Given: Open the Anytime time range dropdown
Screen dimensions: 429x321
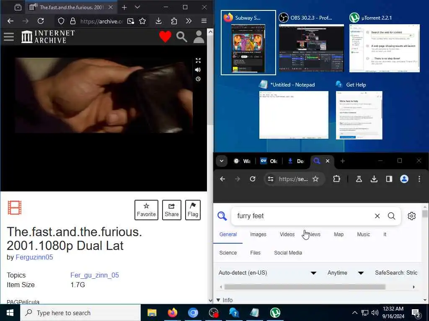Looking at the screenshot, I should pyautogui.click(x=346, y=273).
